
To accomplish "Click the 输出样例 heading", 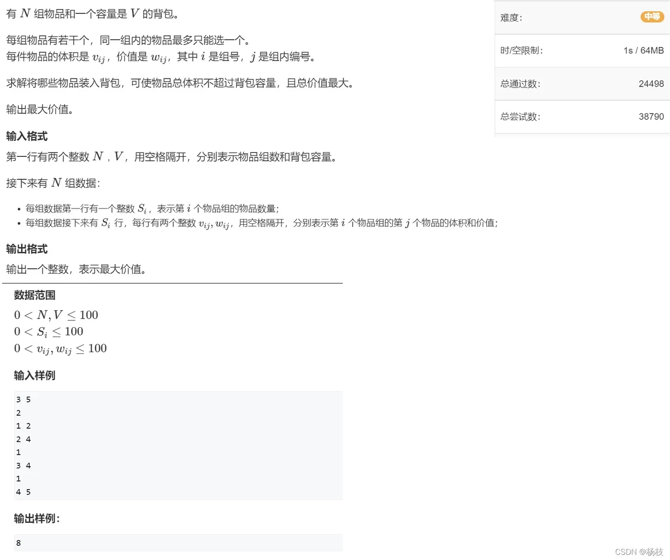I will (x=35, y=518).
